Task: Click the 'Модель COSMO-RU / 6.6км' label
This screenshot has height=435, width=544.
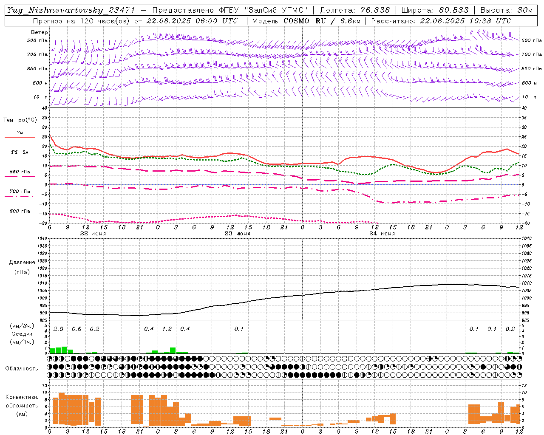Action: click(x=306, y=21)
